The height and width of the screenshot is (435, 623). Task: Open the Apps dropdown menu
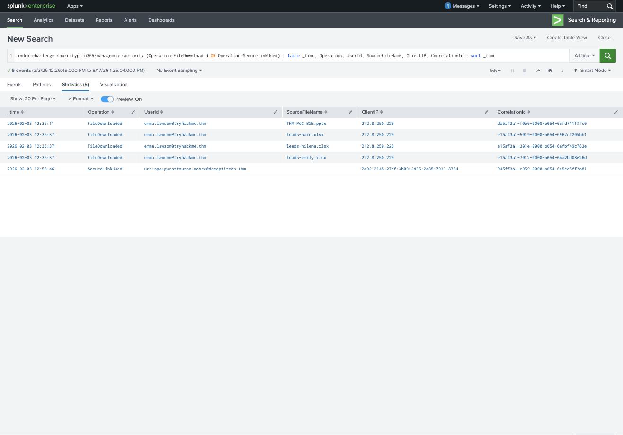[75, 6]
